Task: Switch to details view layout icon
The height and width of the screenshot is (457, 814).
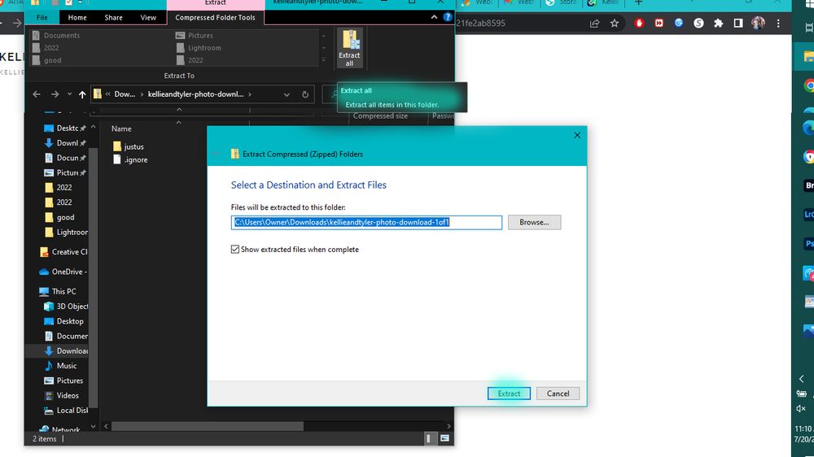Action: 429,439
